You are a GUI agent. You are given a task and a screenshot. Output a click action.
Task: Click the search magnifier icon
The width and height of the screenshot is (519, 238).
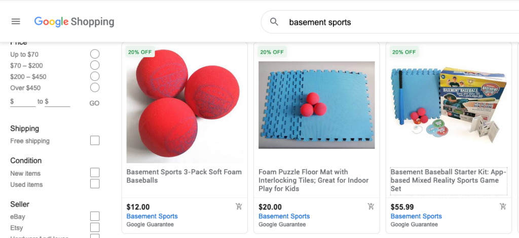(274, 22)
